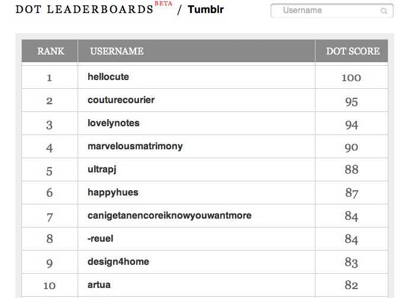Sort by the DOT SCORE column header

point(353,51)
